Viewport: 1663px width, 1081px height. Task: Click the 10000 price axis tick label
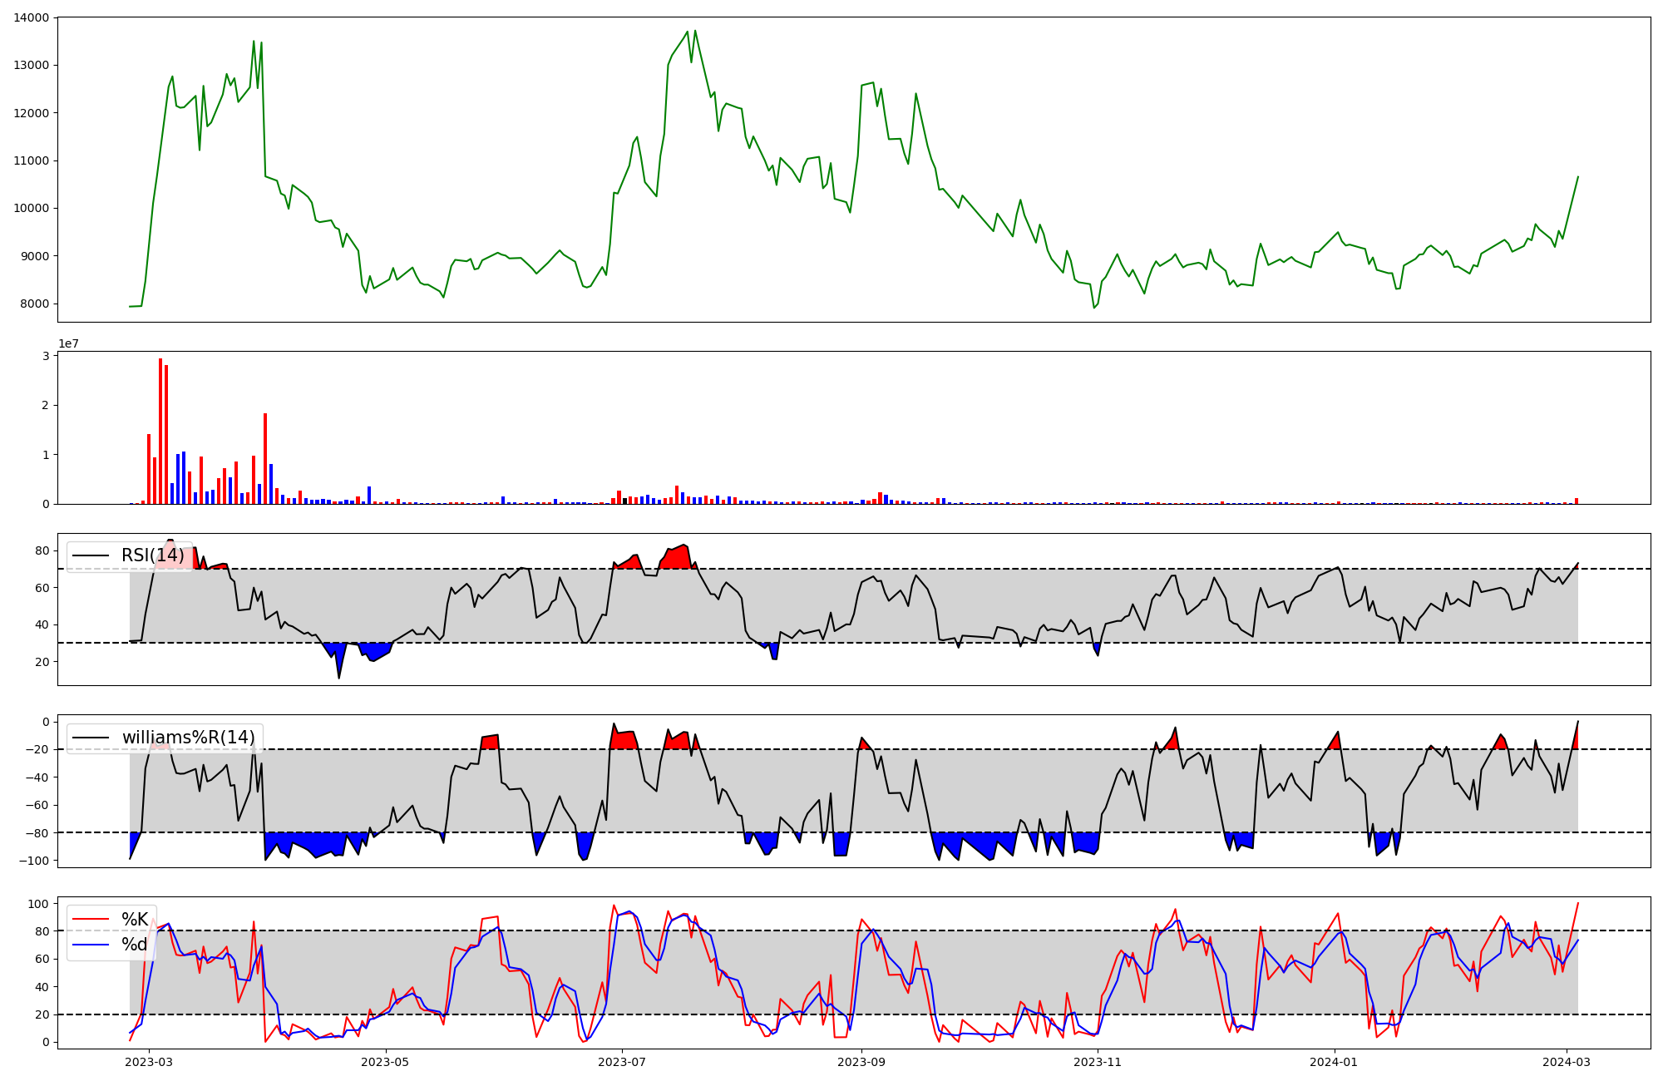32,208
